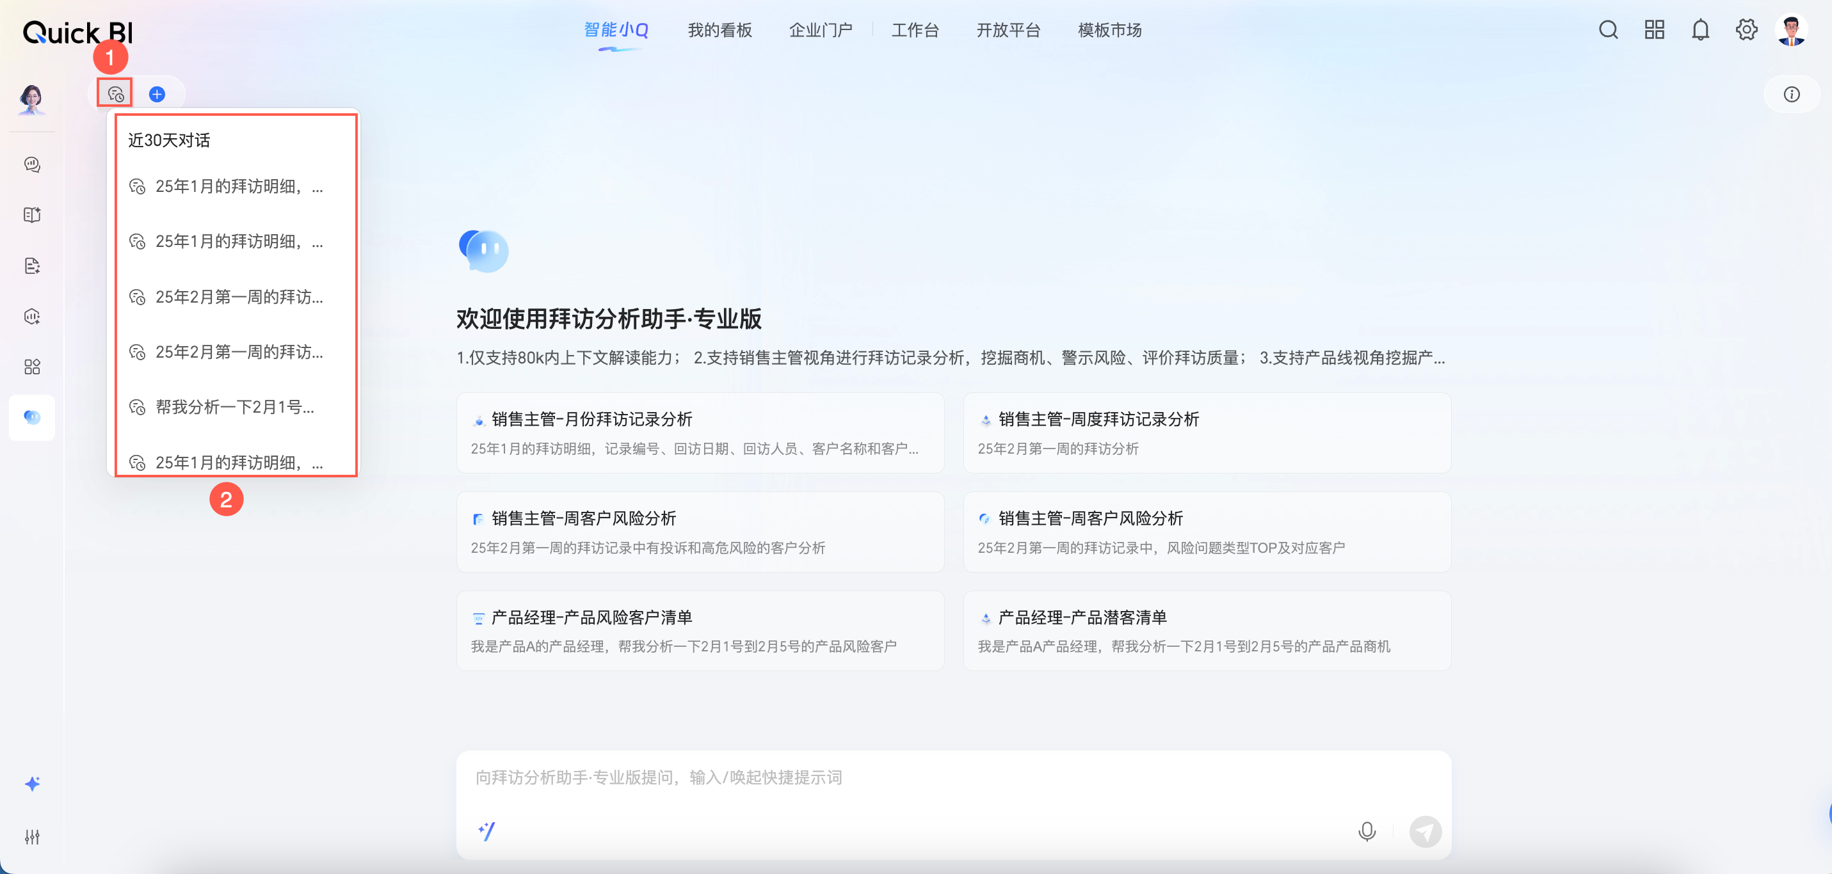Go to 工作台 tab

(x=915, y=30)
